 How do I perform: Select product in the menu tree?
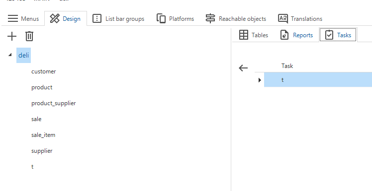point(42,87)
